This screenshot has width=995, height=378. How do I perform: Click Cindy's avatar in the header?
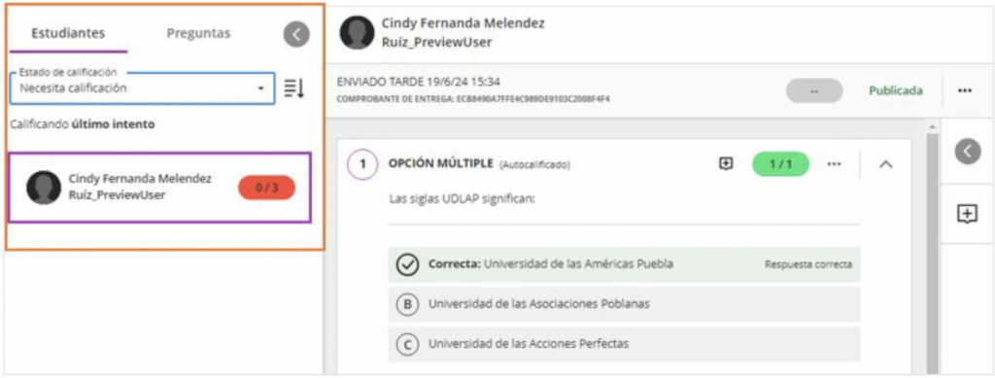357,32
